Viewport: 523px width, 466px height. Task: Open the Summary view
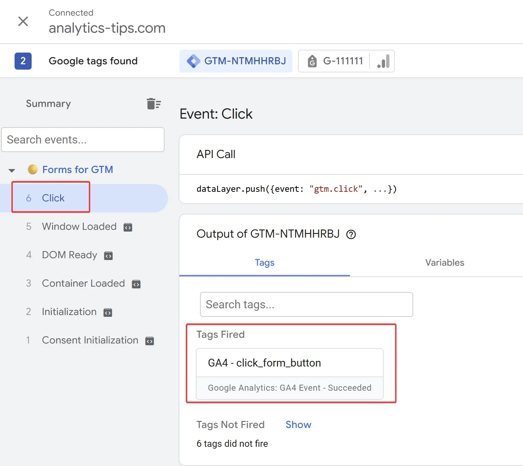click(48, 104)
